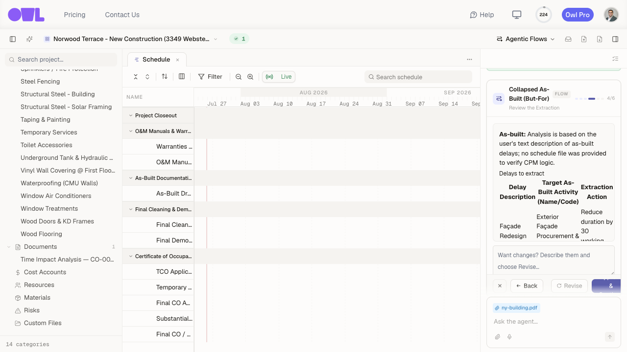Open the user profile avatar

[x=611, y=15]
